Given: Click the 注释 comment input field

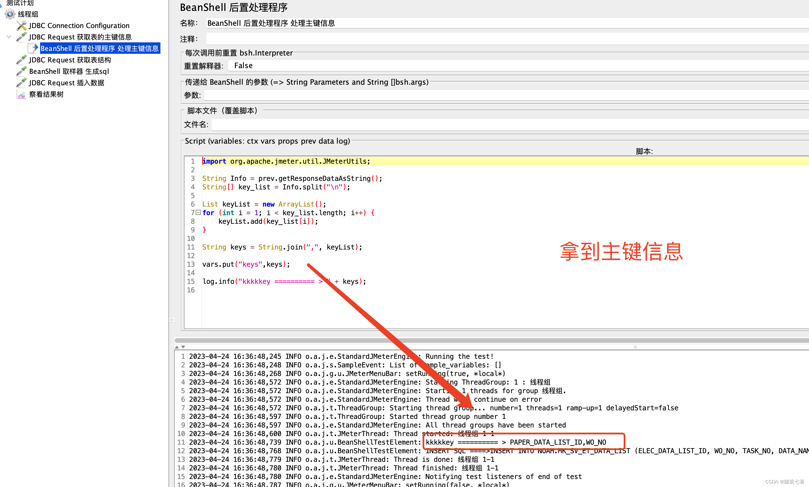Looking at the screenshot, I should [x=507, y=39].
